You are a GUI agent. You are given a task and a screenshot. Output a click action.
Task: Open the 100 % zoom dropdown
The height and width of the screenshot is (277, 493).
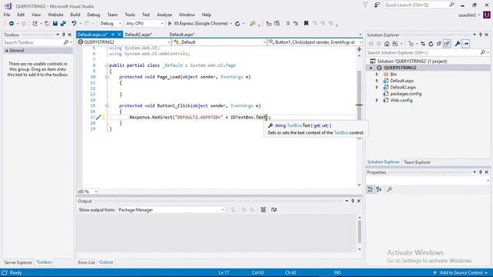(x=87, y=192)
